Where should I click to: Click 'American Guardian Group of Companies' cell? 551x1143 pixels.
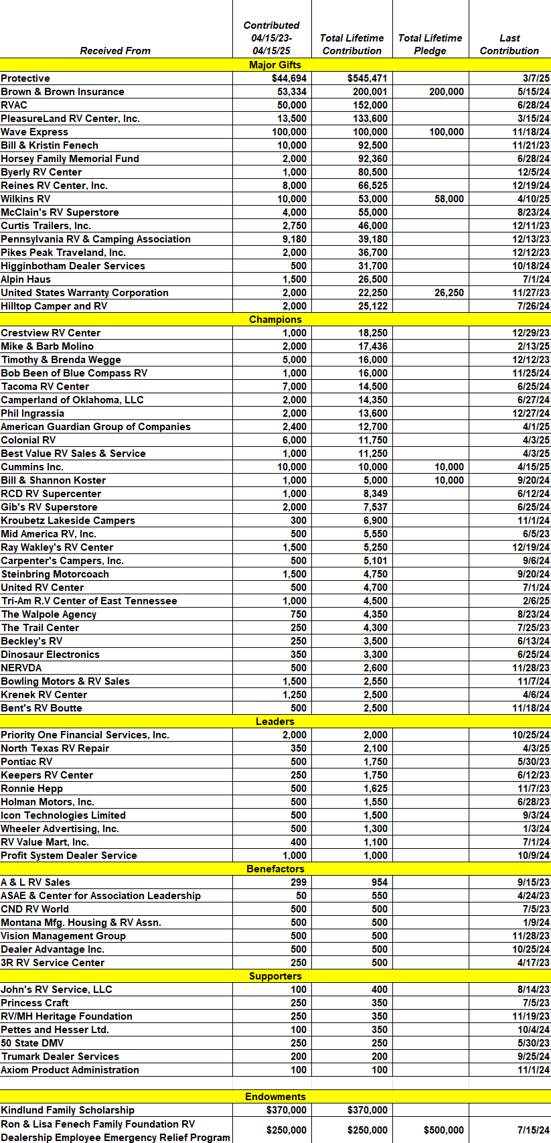point(96,427)
